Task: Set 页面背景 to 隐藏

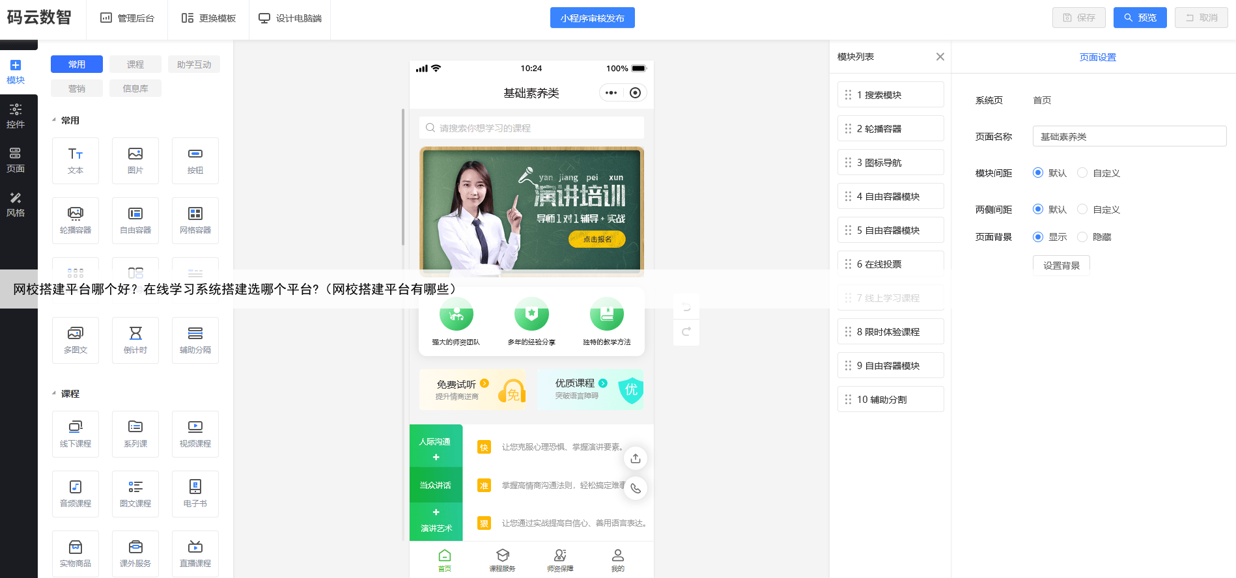Action: tap(1082, 237)
